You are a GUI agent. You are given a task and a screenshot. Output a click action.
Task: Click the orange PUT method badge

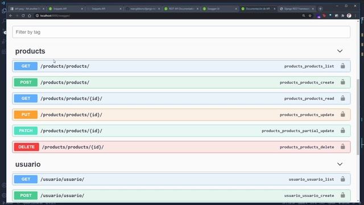coord(26,114)
